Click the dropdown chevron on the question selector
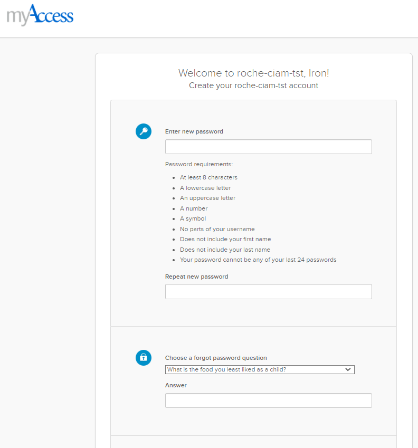This screenshot has height=448, width=418. pyautogui.click(x=348, y=369)
